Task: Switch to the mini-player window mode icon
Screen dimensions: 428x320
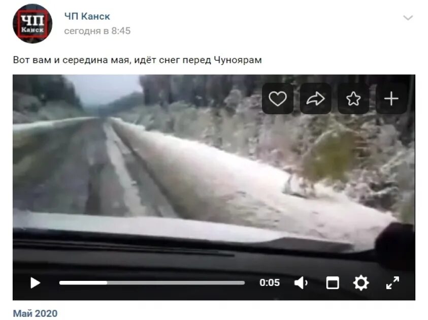Action: tap(333, 282)
